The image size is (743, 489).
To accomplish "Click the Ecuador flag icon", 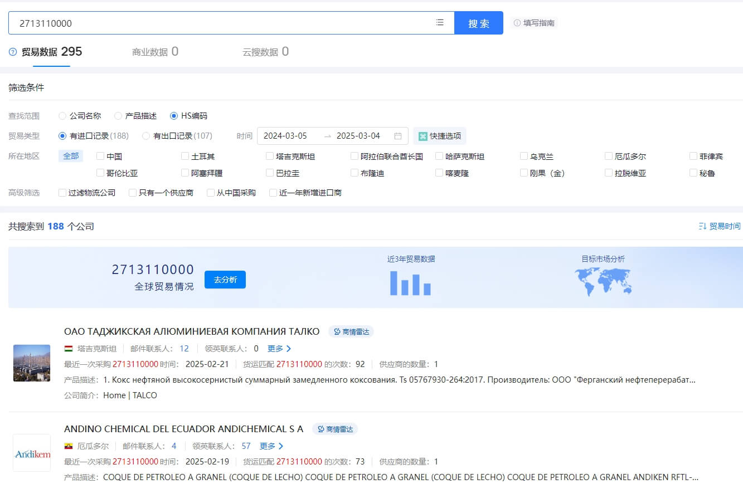I will pos(69,446).
